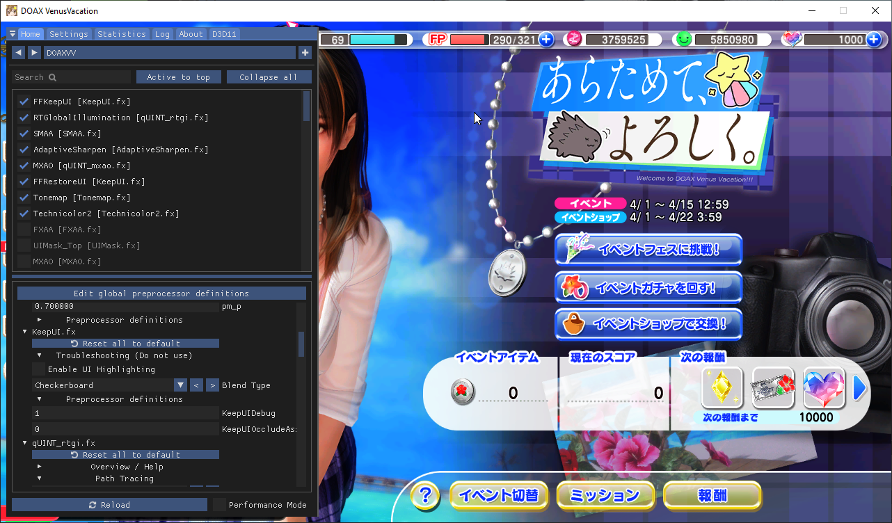Collapse KeepUI.fx Preprocessor definitions group
This screenshot has width=892, height=523.
pyautogui.click(x=40, y=399)
